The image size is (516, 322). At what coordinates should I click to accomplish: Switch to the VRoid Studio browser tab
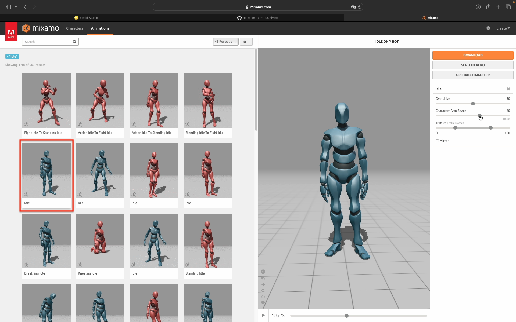pyautogui.click(x=86, y=18)
